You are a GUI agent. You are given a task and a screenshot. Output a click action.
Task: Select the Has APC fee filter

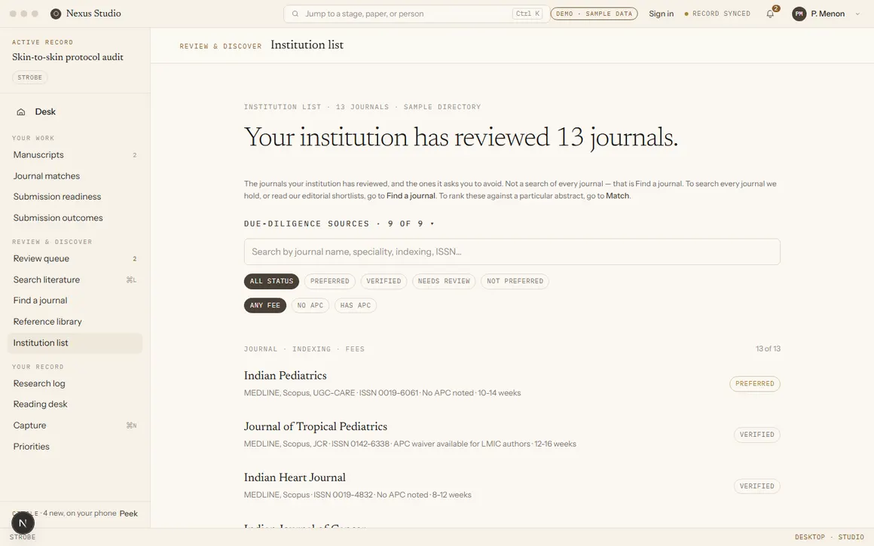(x=356, y=305)
